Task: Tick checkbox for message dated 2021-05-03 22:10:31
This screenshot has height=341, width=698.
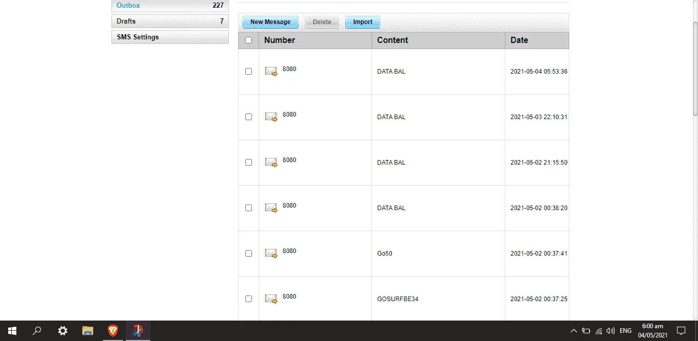Action: (x=249, y=117)
